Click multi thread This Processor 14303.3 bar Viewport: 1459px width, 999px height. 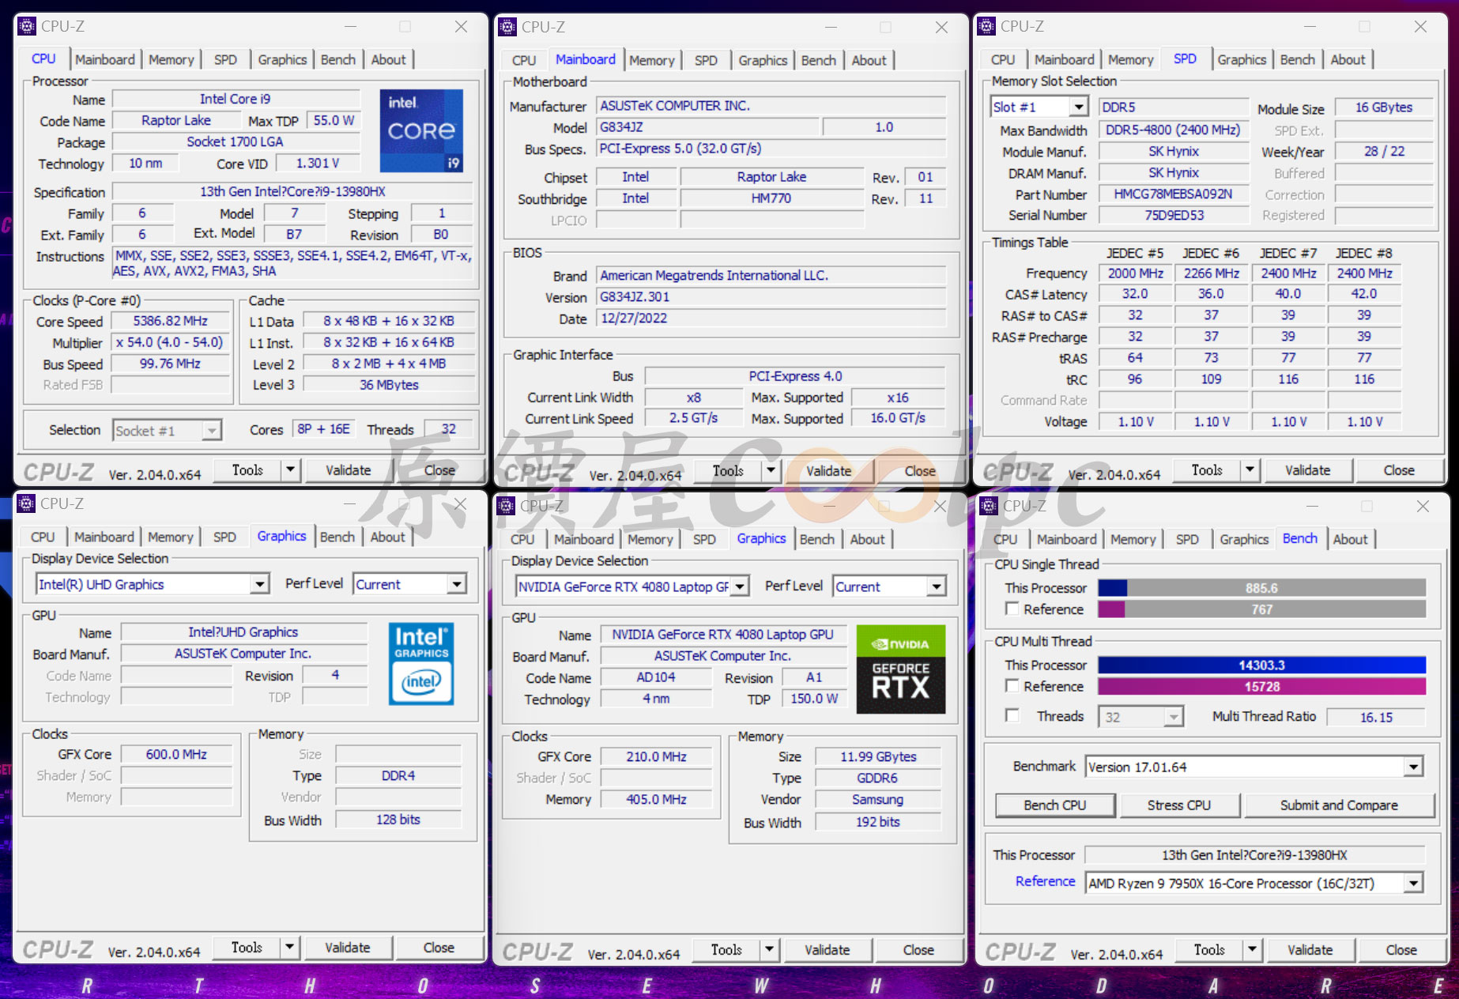pyautogui.click(x=1261, y=665)
